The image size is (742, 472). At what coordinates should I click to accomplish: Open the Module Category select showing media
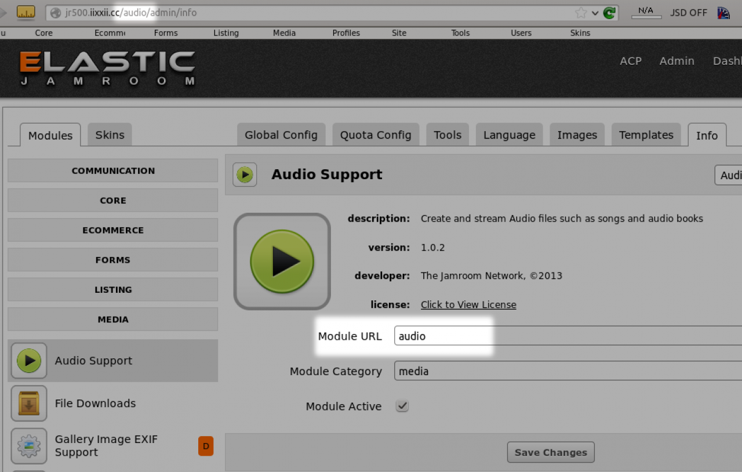tap(568, 371)
